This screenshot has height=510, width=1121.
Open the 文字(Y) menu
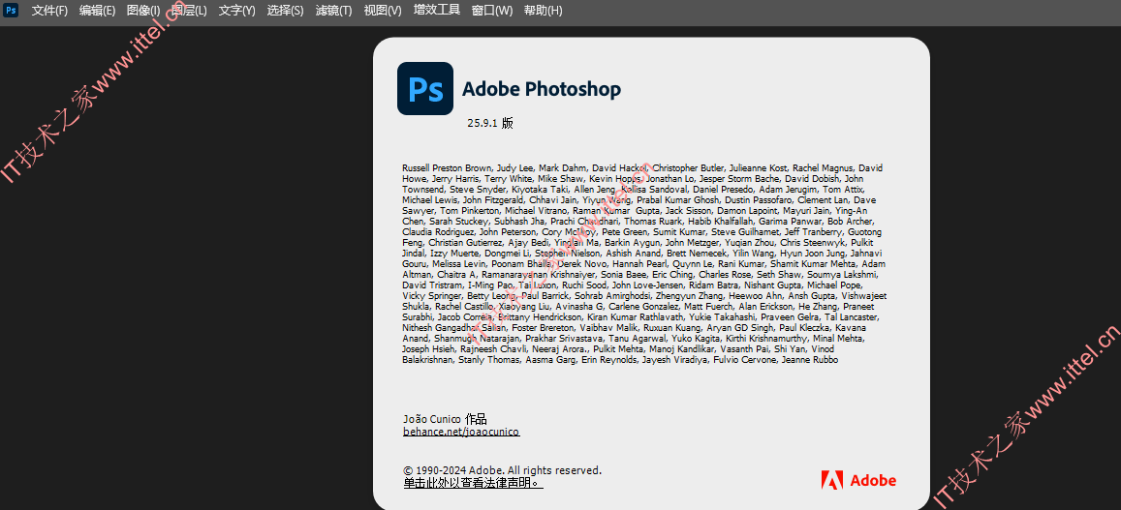coord(236,11)
